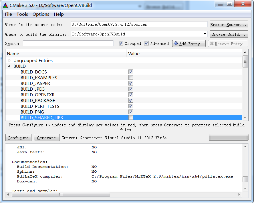Click the X icon on Remove Entry
The image size is (254, 203).
pyautogui.click(x=212, y=43)
